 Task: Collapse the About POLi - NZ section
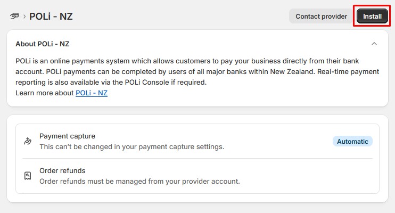[374, 44]
